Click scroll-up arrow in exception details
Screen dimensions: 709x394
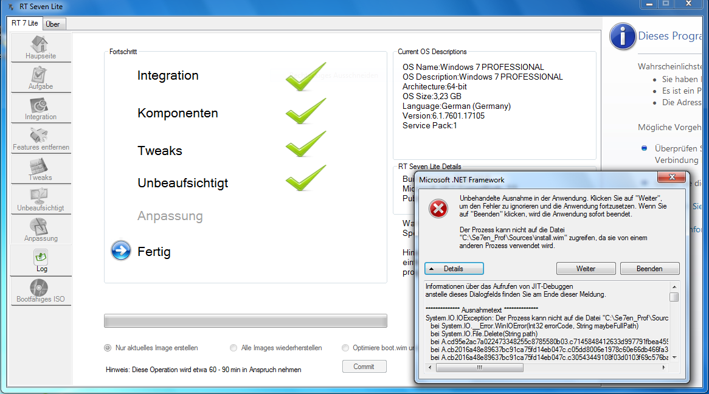(x=674, y=287)
